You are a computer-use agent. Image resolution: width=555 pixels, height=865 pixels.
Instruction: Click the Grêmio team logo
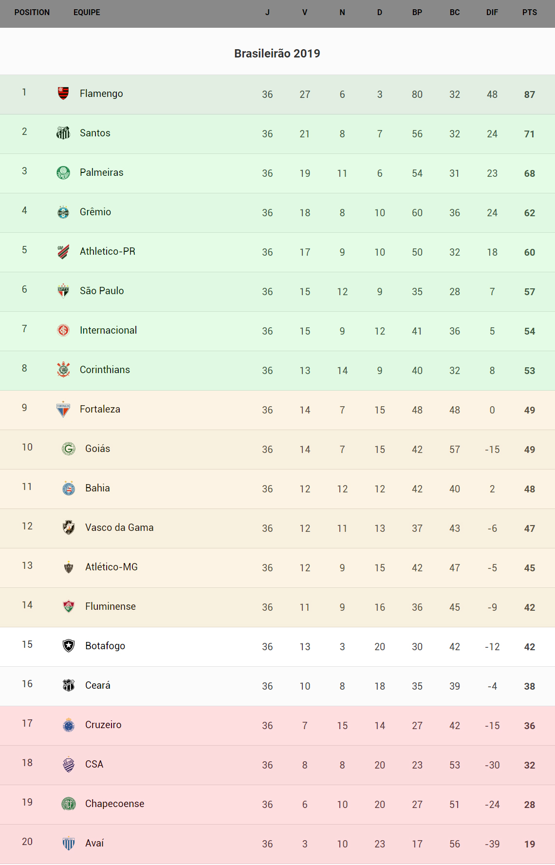[63, 212]
